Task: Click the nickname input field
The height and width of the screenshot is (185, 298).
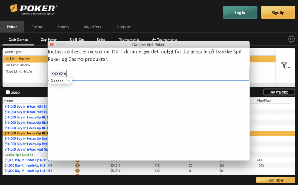Action: tap(149, 74)
